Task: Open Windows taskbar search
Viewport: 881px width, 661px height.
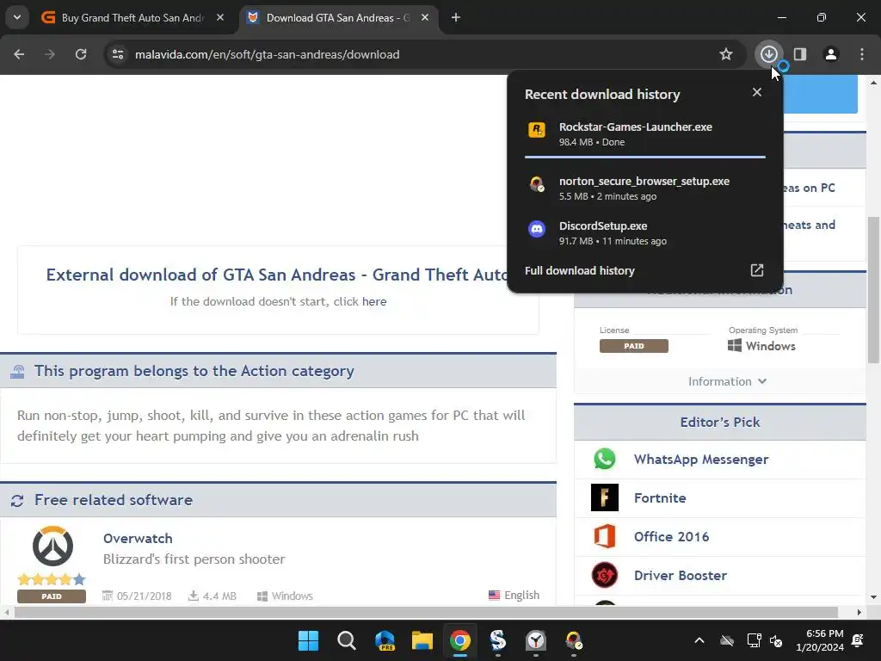Action: 346,640
